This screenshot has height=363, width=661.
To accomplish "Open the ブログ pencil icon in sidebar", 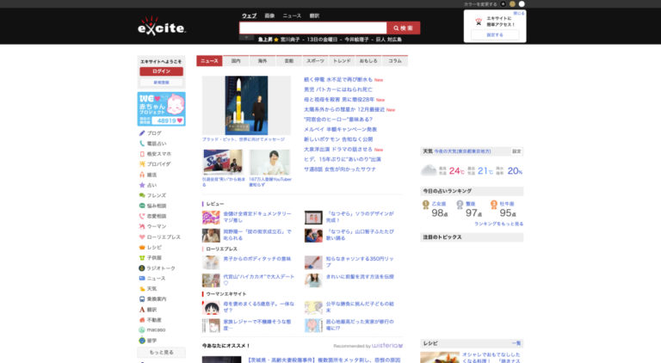I will [142, 133].
